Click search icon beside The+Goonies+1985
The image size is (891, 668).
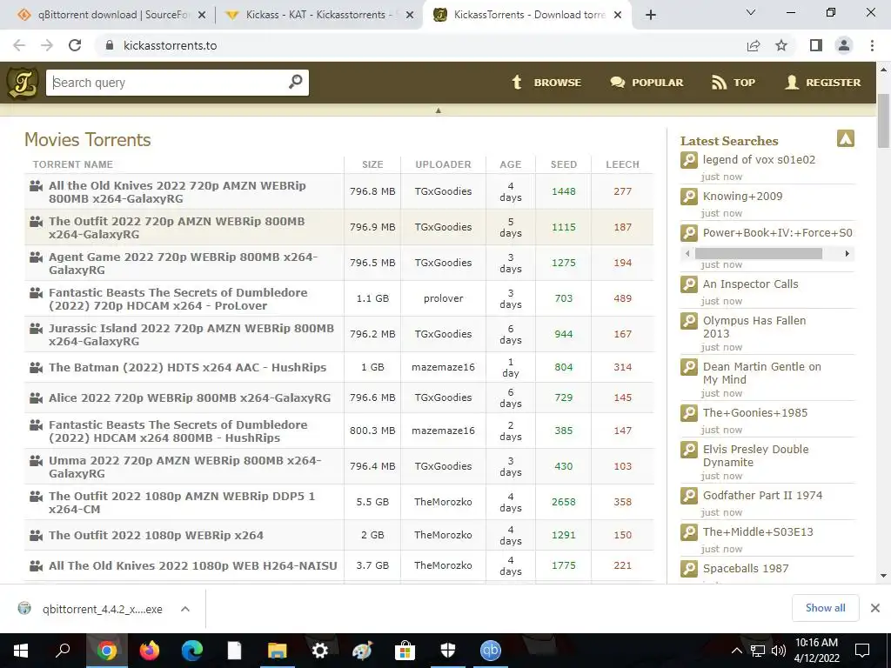pyautogui.click(x=689, y=413)
